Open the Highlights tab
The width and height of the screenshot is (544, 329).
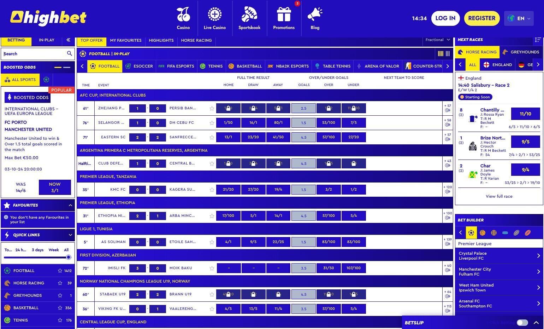(161, 40)
